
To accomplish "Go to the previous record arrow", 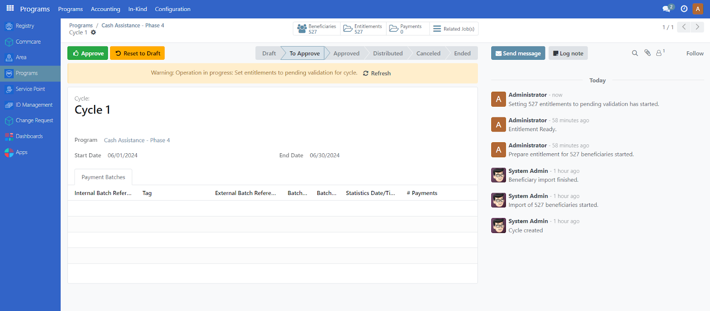I will click(x=684, y=27).
